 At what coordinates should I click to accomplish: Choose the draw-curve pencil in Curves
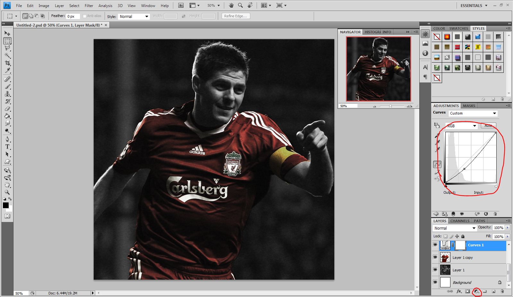(x=437, y=172)
